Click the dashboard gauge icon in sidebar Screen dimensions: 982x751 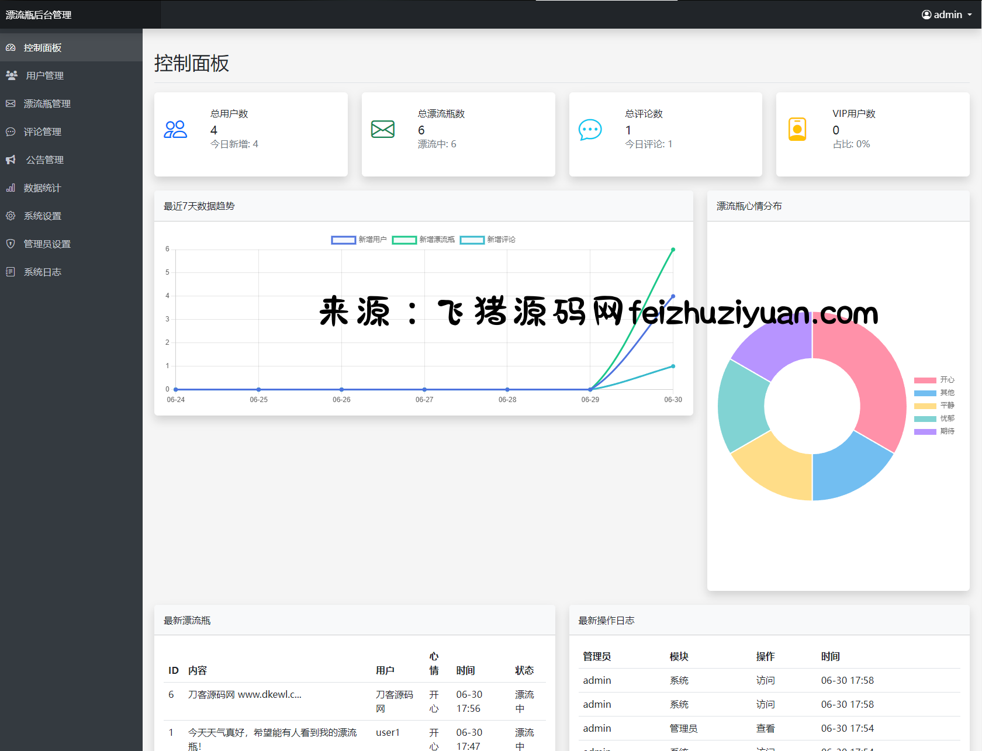coord(11,47)
